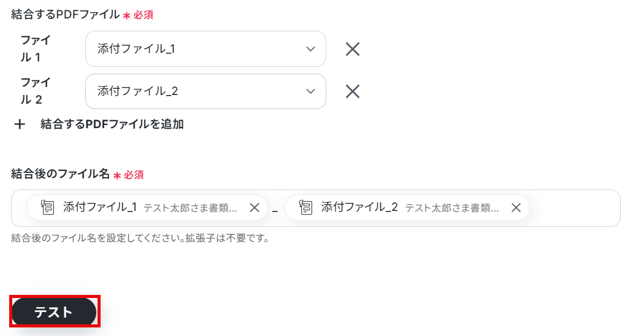Remove ファイル 1 with its X icon
This screenshot has width=633, height=336.
coord(353,49)
